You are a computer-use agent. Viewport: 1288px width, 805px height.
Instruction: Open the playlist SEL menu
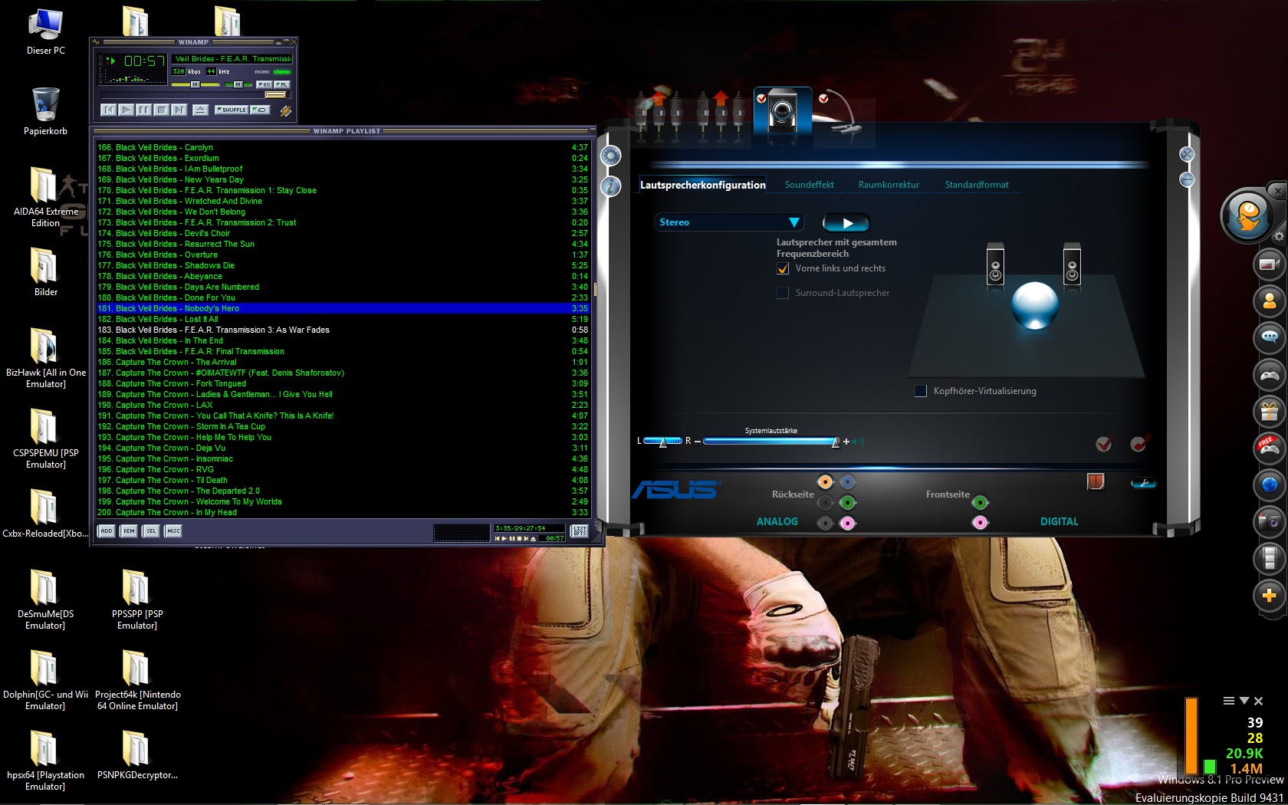tap(151, 531)
